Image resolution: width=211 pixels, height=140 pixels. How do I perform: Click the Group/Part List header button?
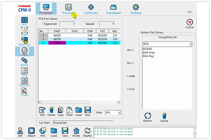pos(168,37)
